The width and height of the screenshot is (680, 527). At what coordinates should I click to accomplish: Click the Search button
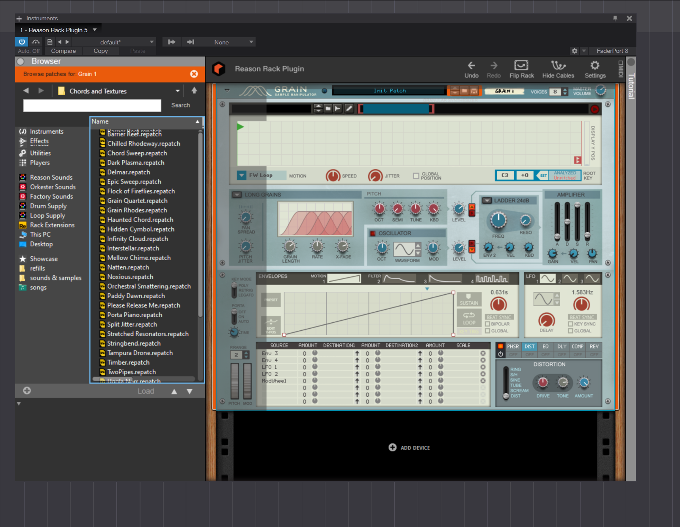[181, 105]
